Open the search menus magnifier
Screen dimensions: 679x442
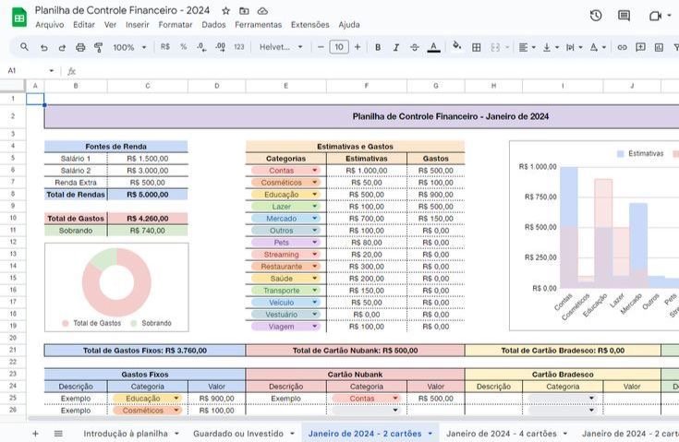tap(24, 47)
